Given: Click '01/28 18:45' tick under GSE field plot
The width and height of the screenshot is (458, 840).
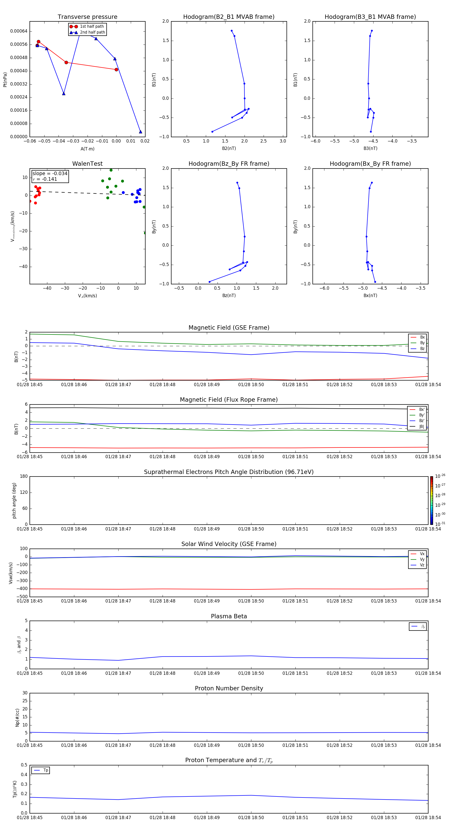Looking at the screenshot, I should coord(30,385).
